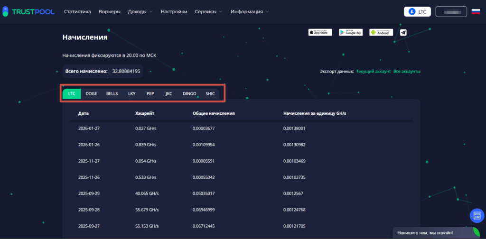
Task: Select the LKY coin tab
Action: [x=132, y=94]
